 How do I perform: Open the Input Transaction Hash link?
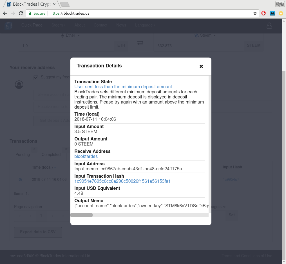122,181
